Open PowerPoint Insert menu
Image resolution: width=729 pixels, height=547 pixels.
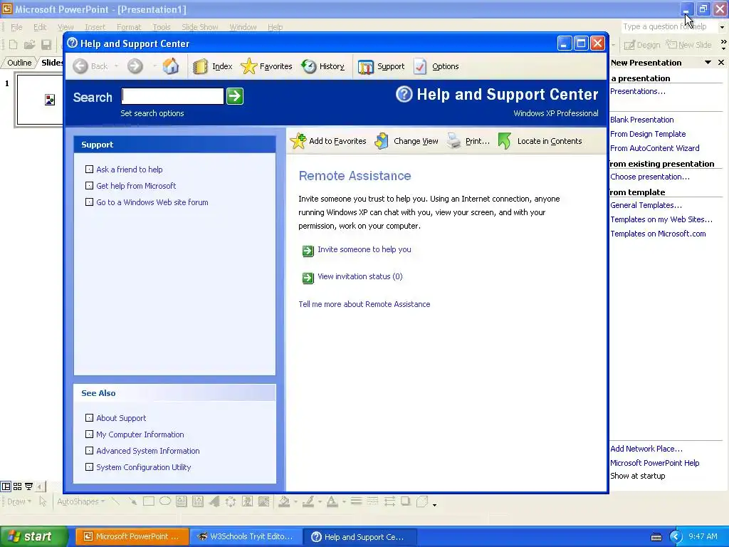pyautogui.click(x=95, y=27)
